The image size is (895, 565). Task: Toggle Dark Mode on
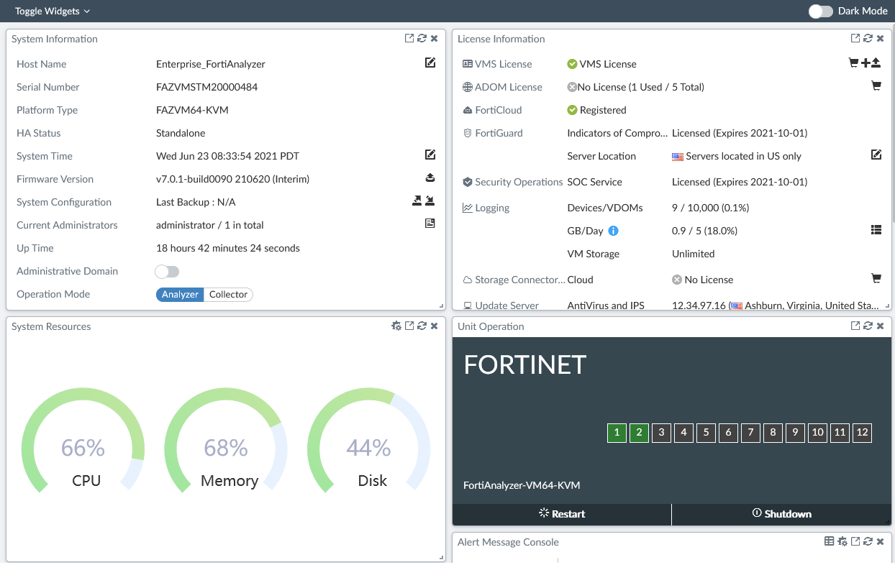tap(819, 11)
